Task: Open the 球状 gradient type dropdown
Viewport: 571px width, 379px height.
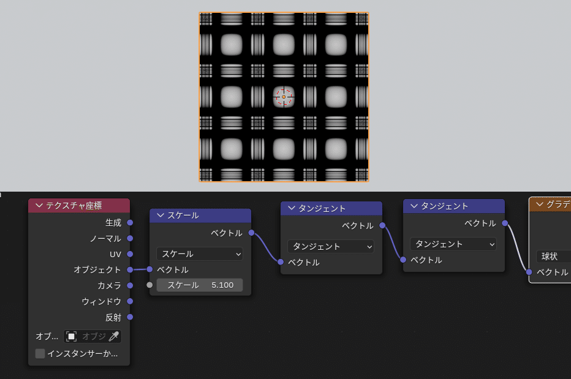Action: [x=553, y=257]
